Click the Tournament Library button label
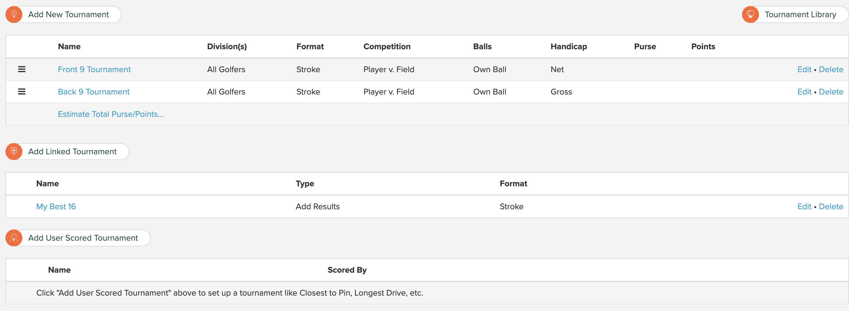 click(x=801, y=14)
